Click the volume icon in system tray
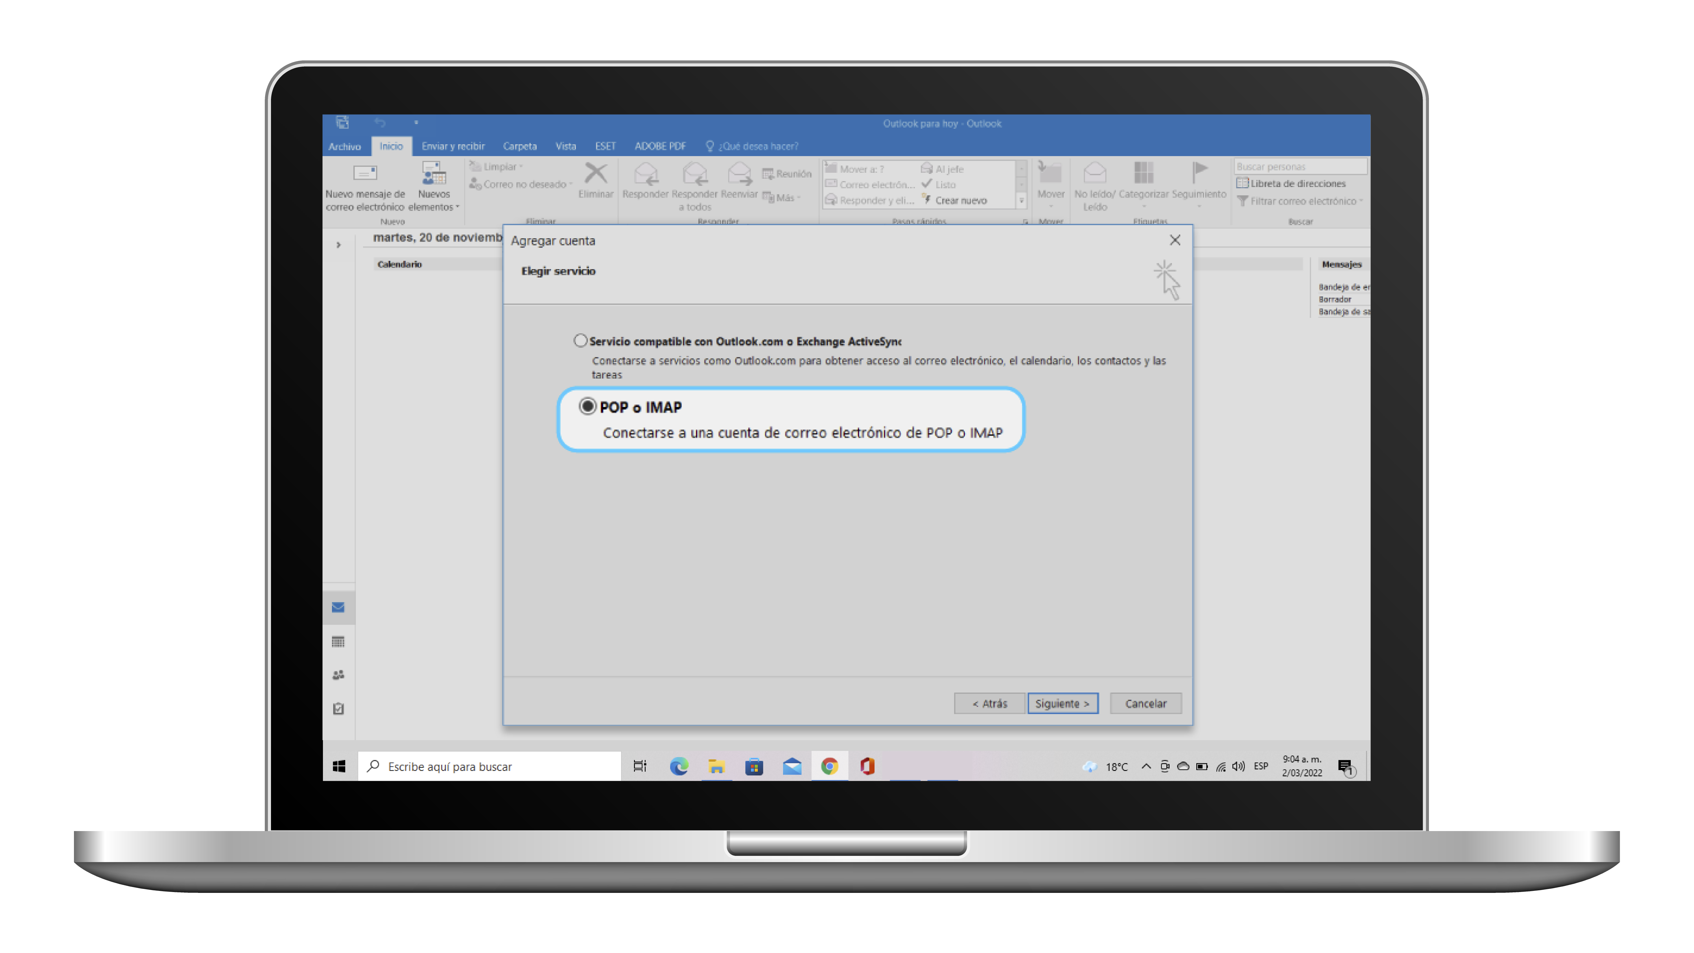 [x=1239, y=766]
